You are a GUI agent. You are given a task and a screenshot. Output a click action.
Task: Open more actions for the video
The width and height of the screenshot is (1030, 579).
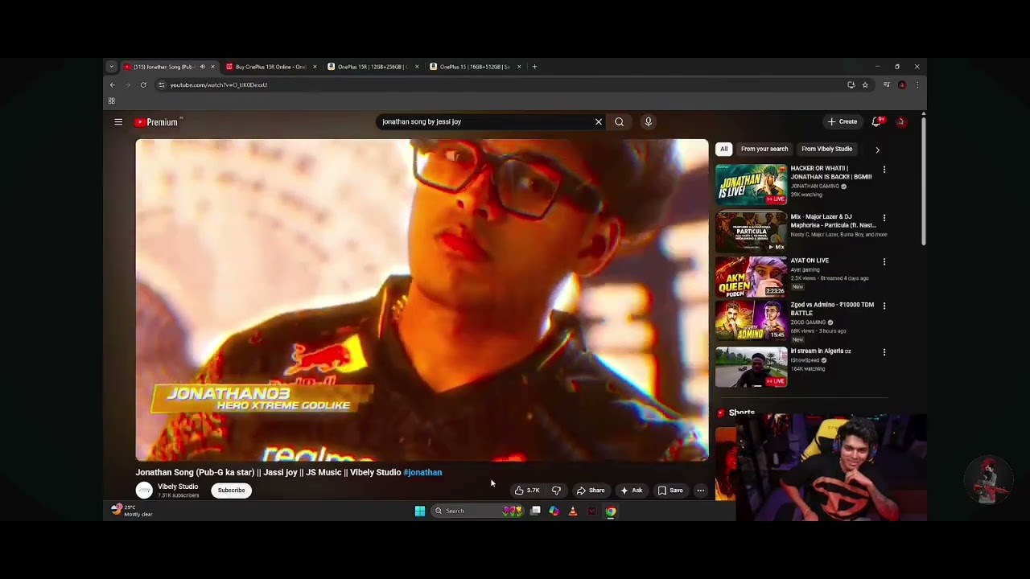point(700,491)
